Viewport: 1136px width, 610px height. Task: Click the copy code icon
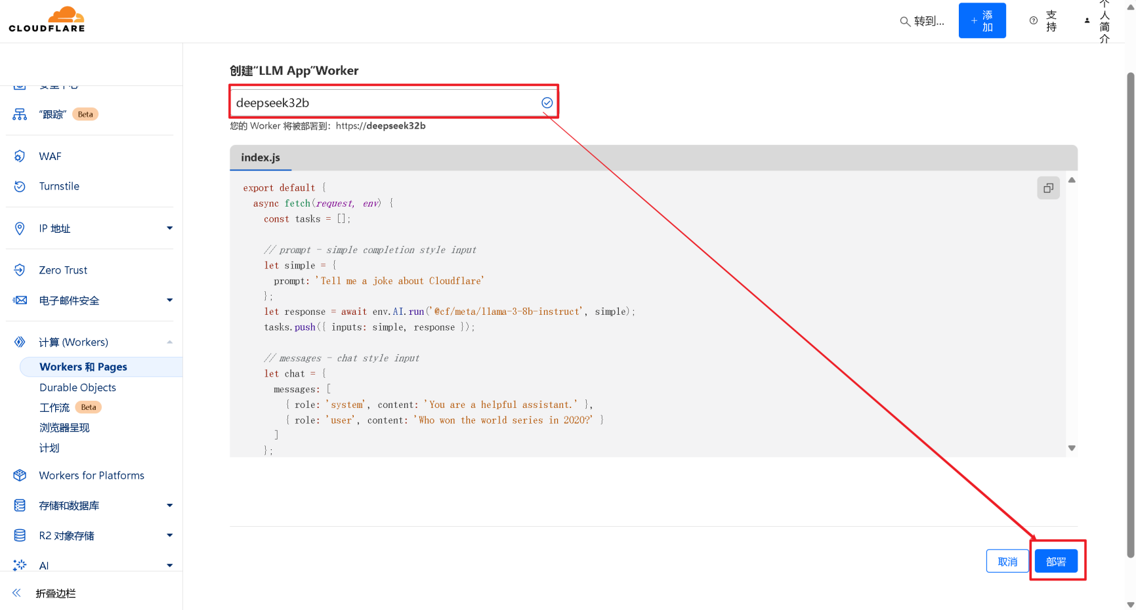tap(1048, 188)
